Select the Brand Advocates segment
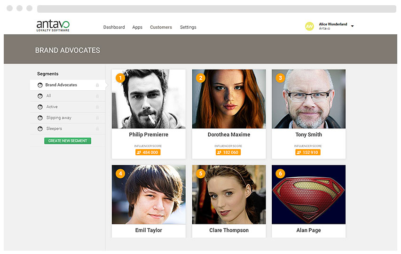401x254 pixels. 61,85
